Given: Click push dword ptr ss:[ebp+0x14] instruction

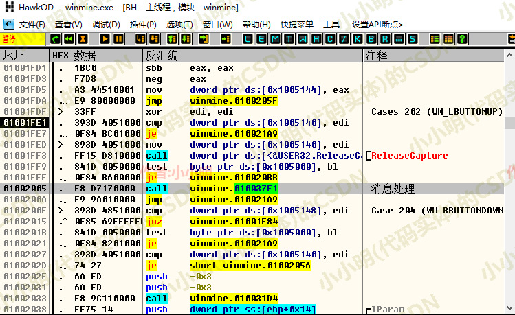Looking at the screenshot, I should (x=231, y=310).
